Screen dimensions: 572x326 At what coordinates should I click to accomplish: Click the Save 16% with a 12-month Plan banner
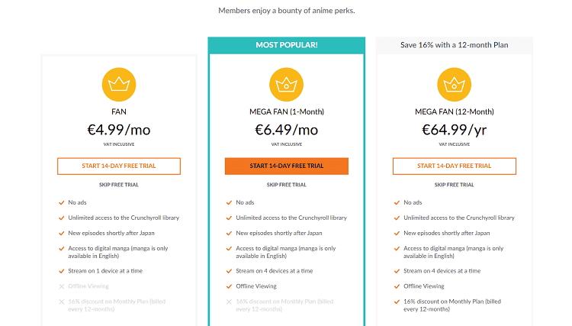click(455, 45)
